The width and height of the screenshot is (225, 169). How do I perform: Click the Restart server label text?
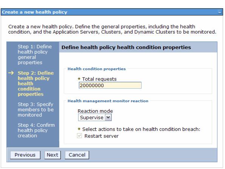tap(102, 136)
